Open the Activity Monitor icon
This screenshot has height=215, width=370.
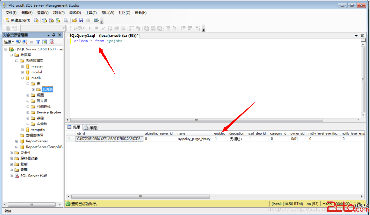click(96, 20)
